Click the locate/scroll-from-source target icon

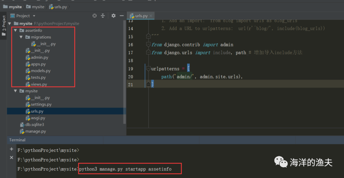(95, 16)
